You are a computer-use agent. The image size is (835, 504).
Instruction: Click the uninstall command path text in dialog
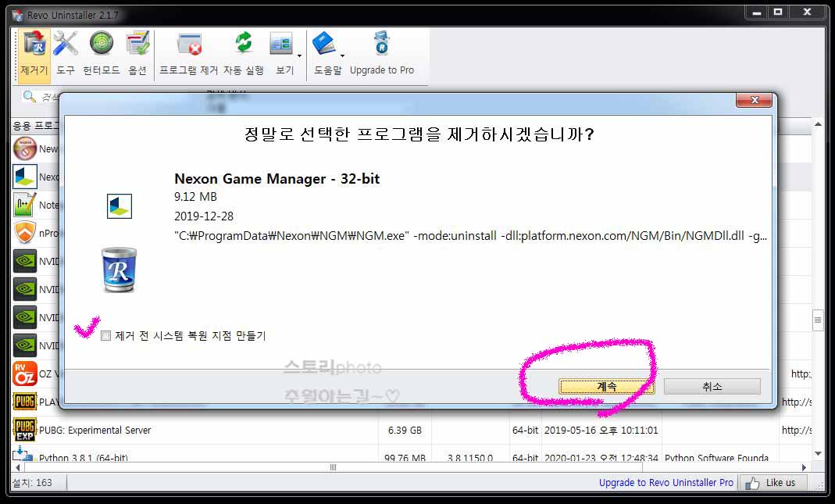pos(471,235)
